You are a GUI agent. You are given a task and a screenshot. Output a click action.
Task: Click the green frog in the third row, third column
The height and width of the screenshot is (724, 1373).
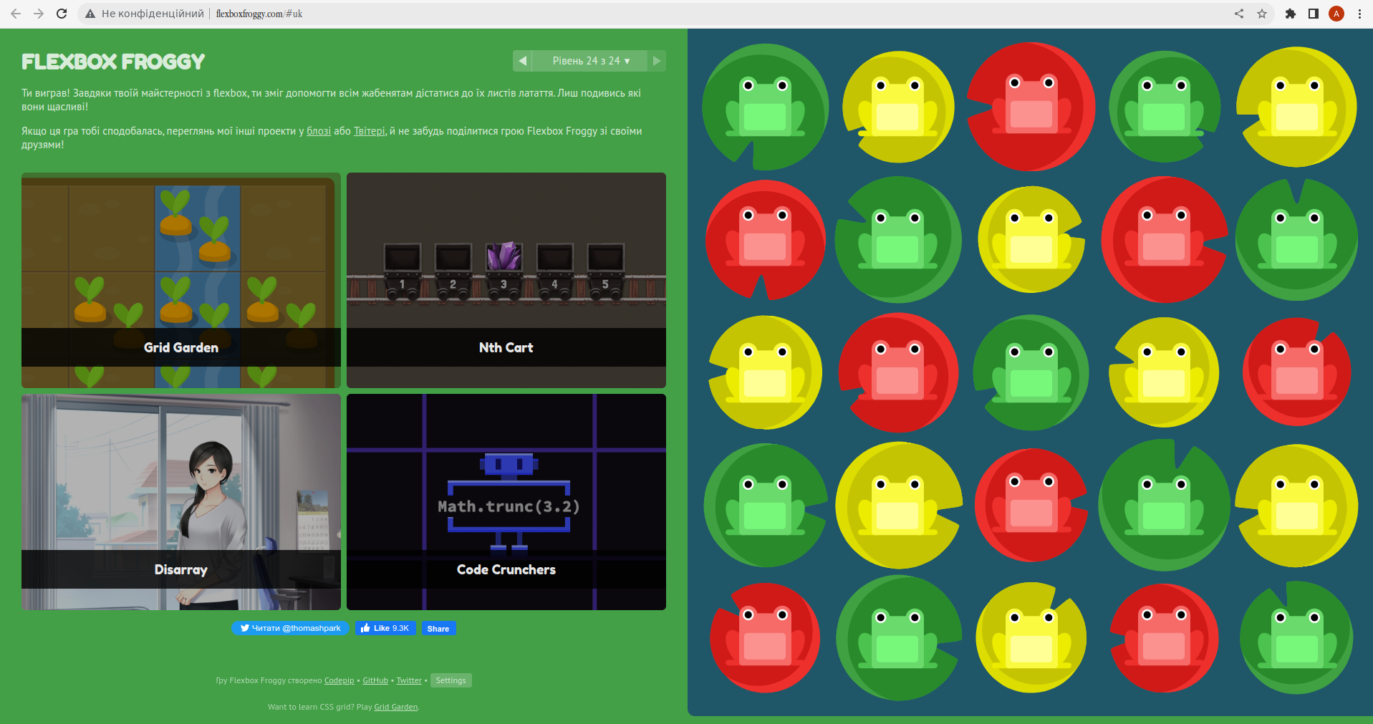coord(1031,372)
